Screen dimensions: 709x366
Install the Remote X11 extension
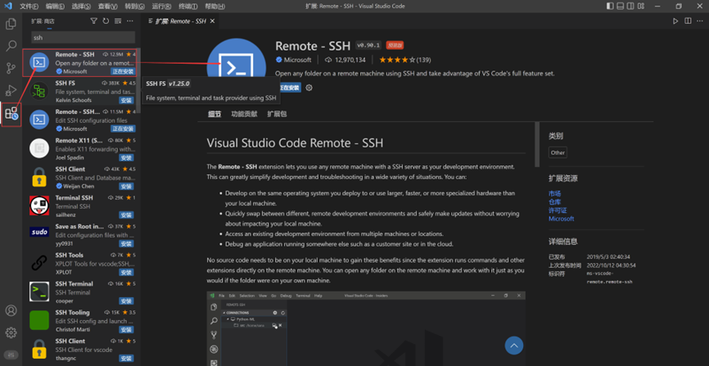pos(126,157)
